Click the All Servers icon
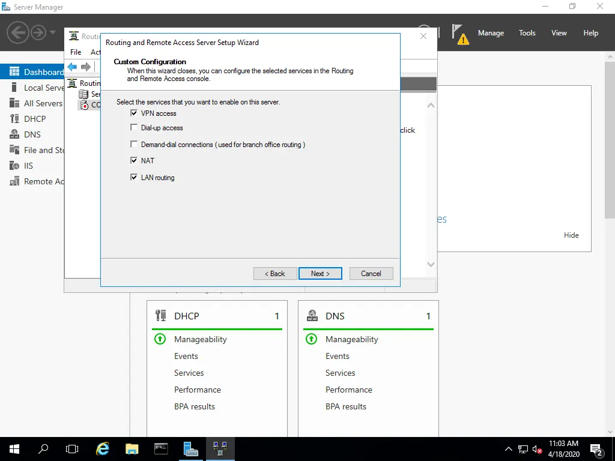 [14, 103]
